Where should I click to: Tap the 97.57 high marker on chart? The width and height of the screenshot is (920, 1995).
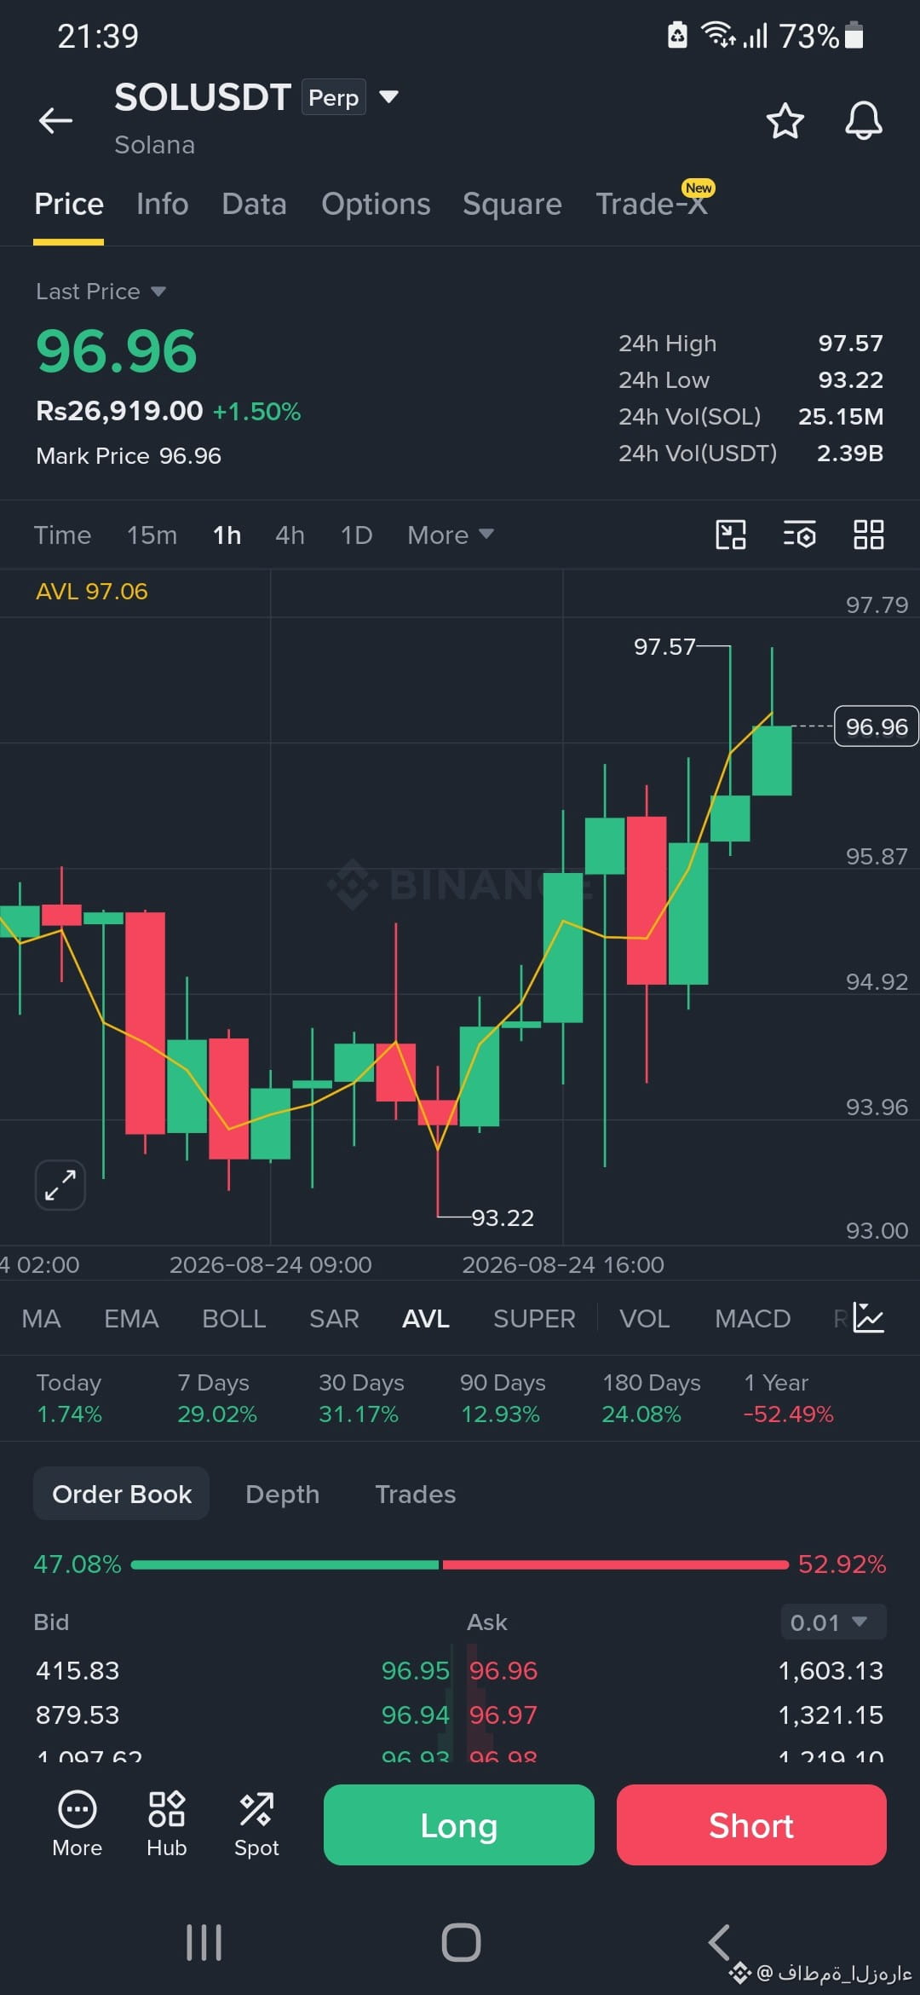tap(664, 647)
